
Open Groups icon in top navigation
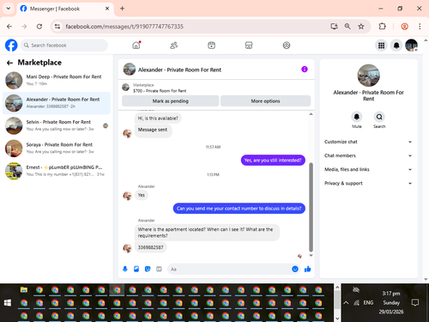[x=287, y=46]
